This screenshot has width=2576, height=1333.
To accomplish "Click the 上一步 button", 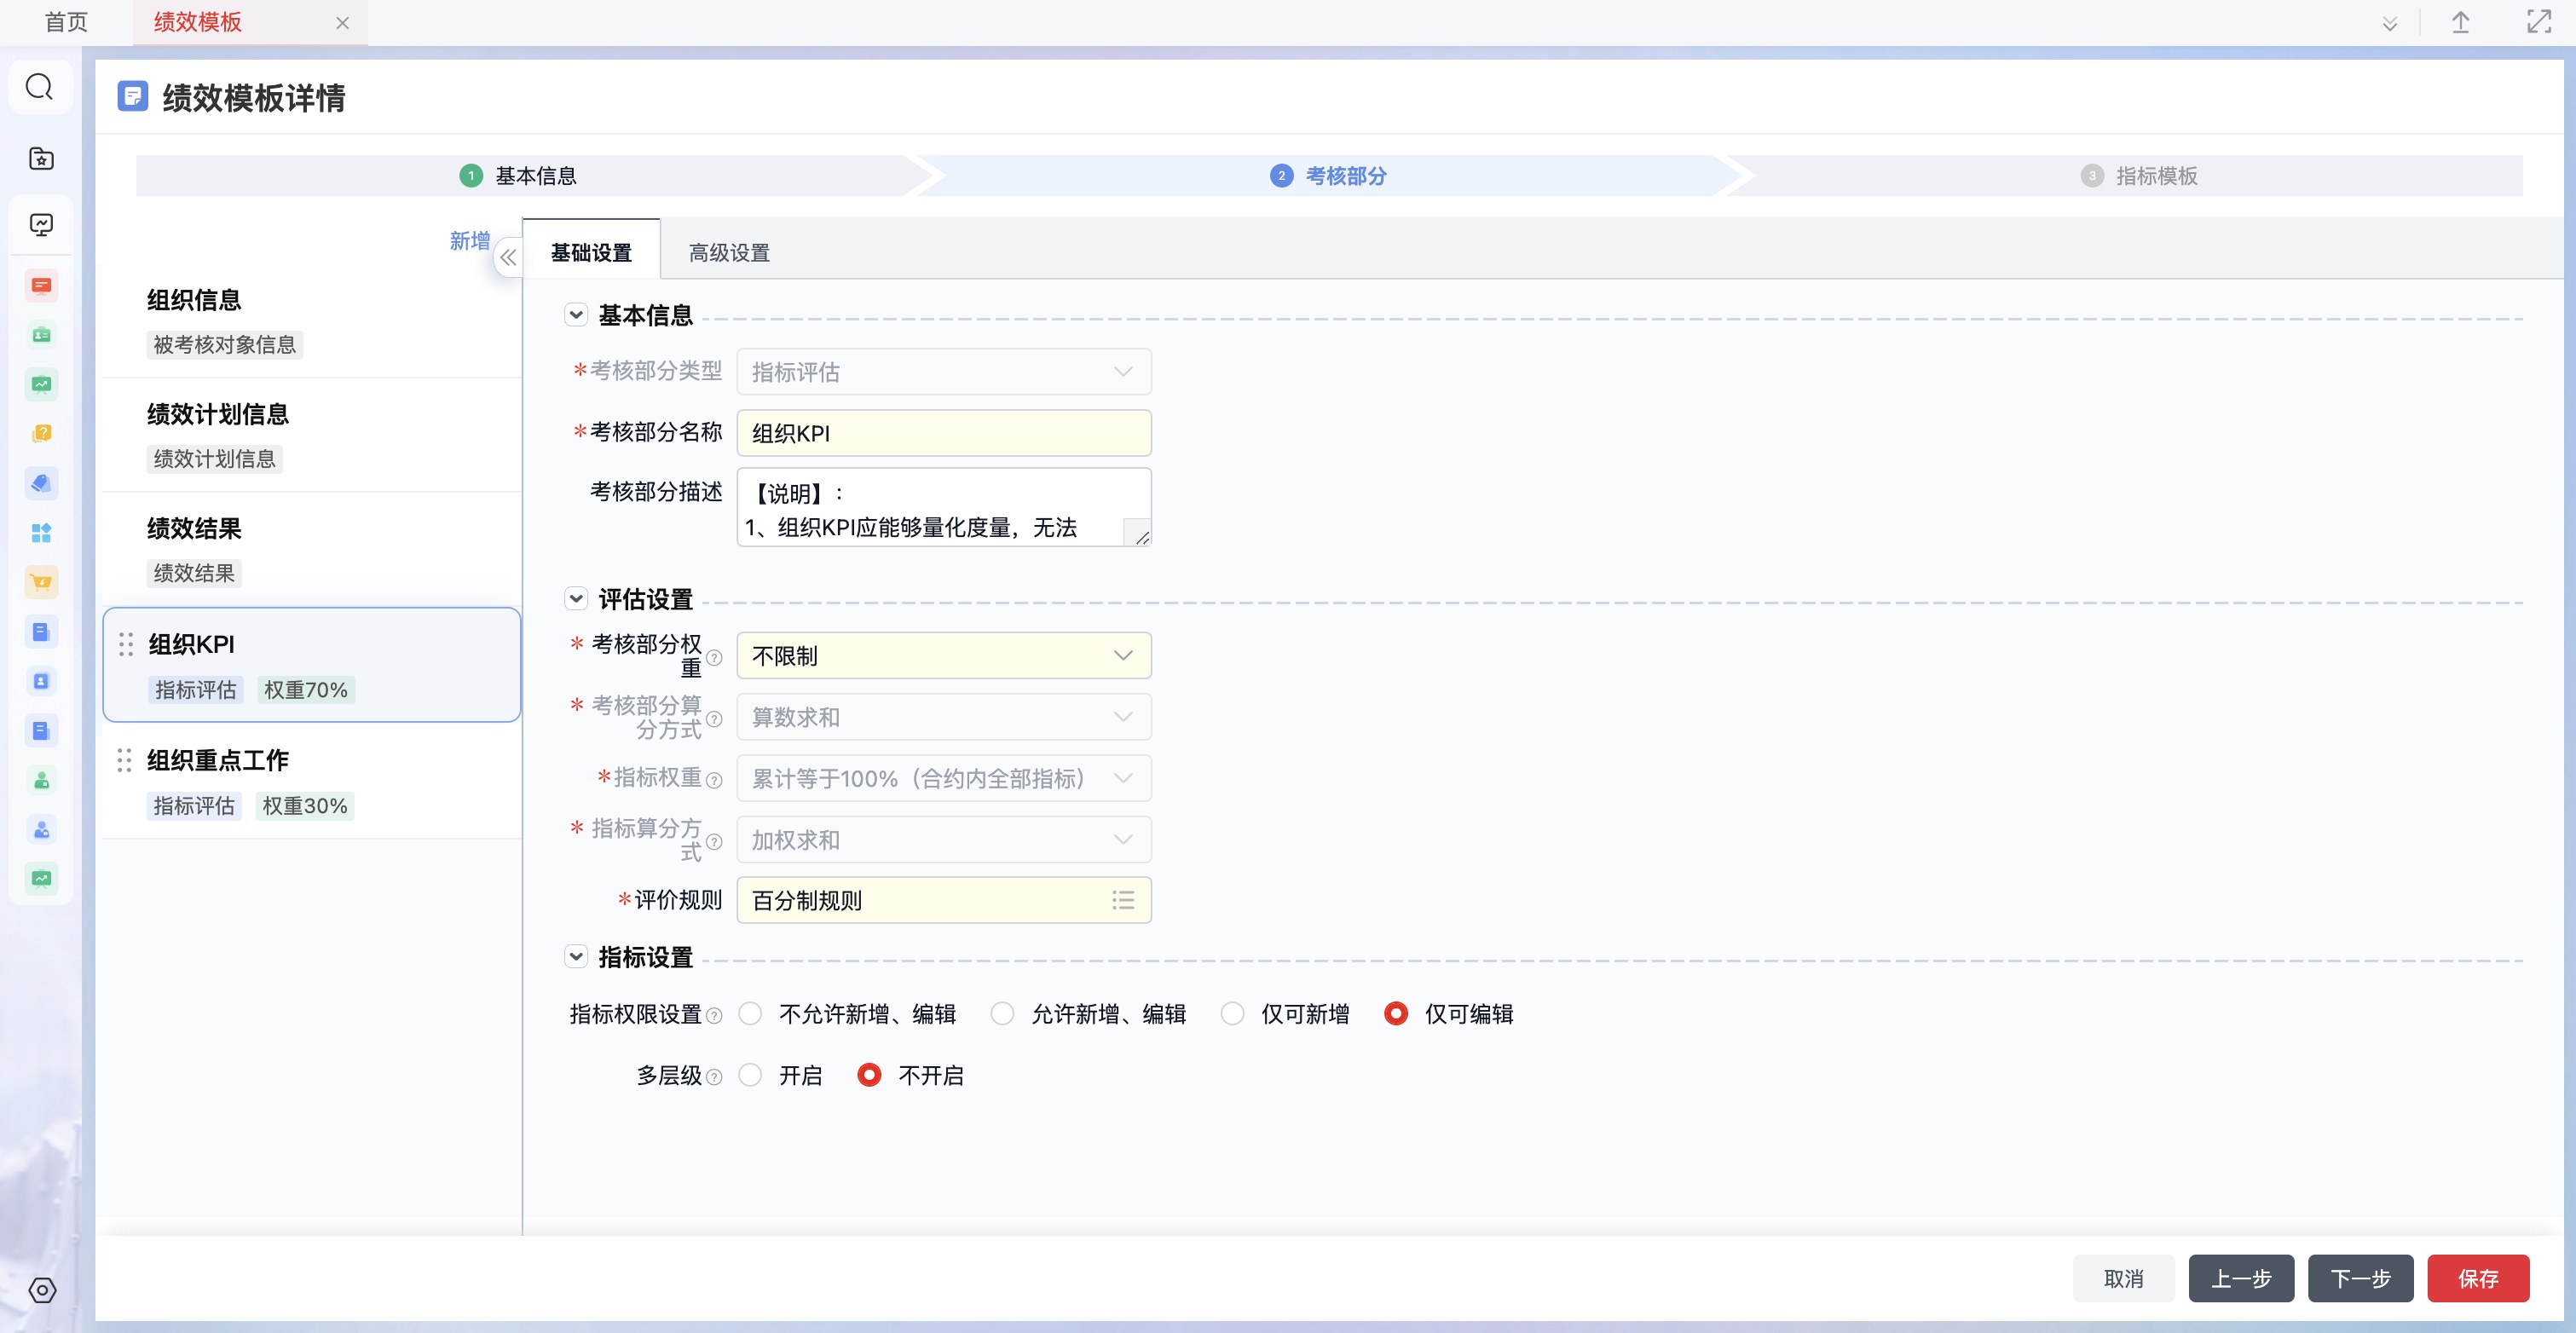I will pos(2241,1278).
